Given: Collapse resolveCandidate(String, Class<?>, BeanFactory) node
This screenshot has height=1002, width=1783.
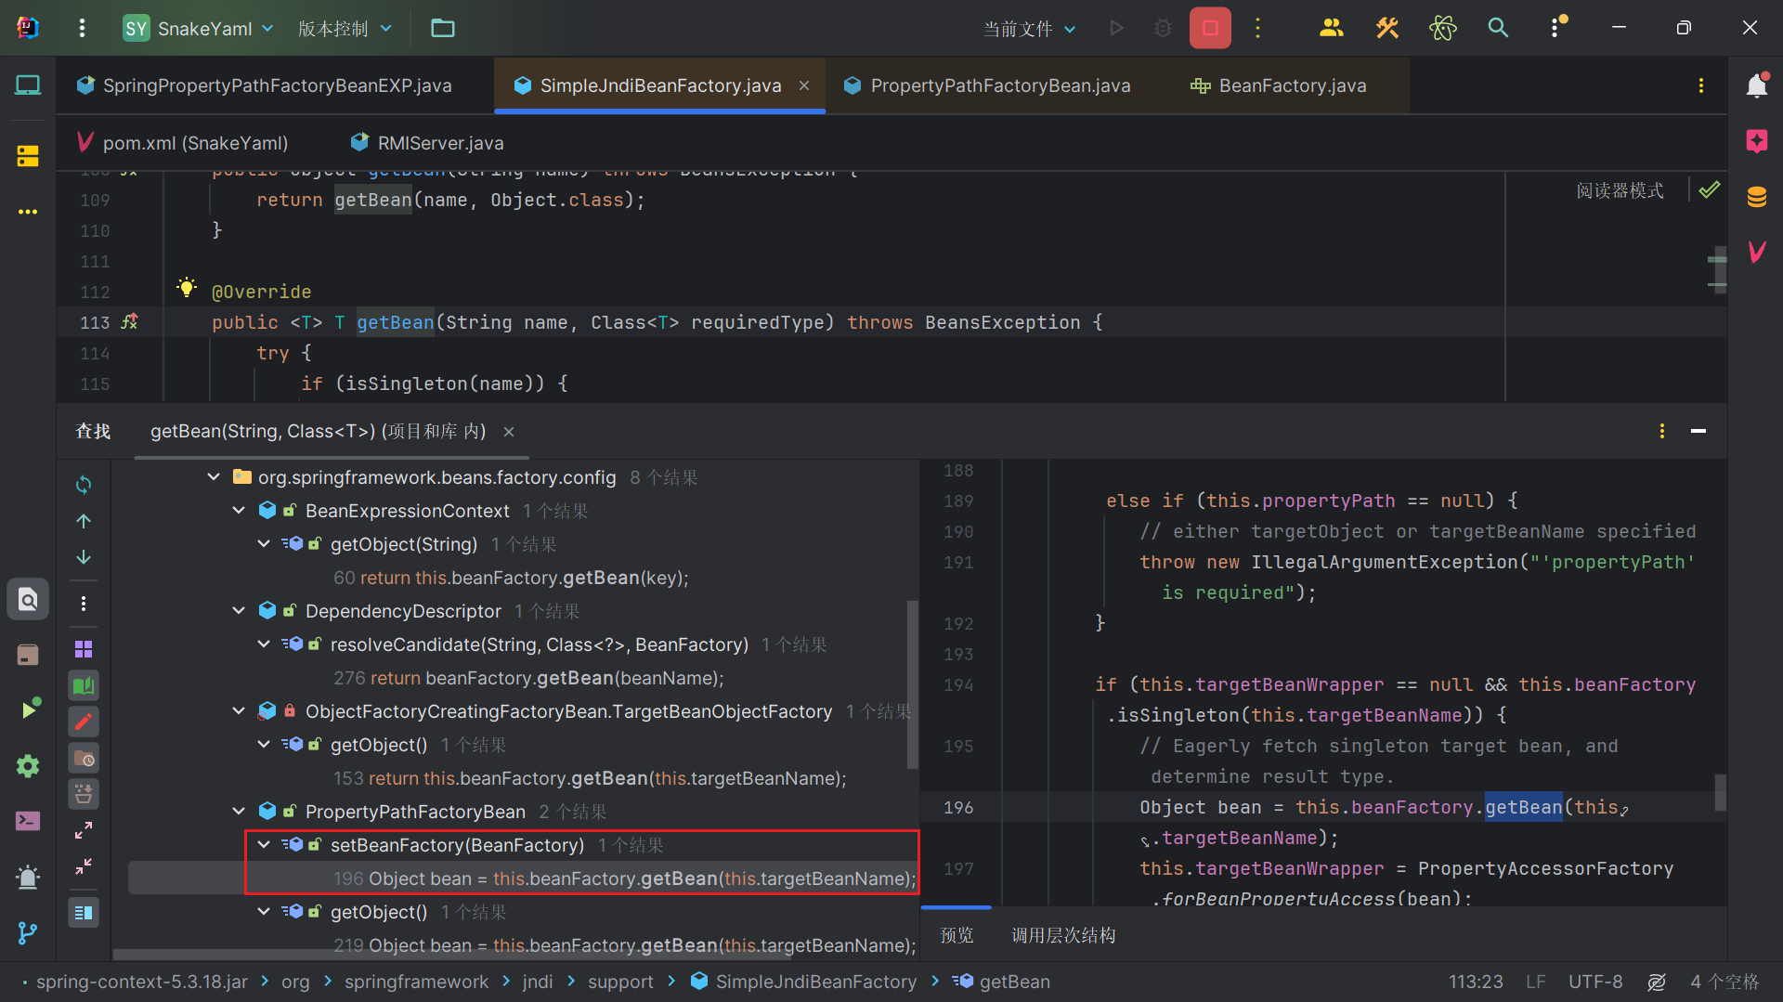Looking at the screenshot, I should tap(264, 644).
